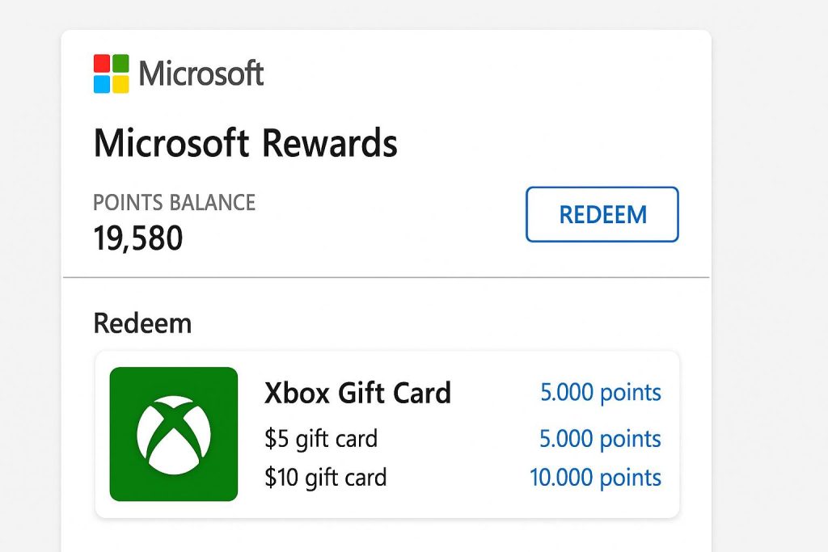828x552 pixels.
Task: Select the Microsoft Rewards heading
Action: (245, 144)
